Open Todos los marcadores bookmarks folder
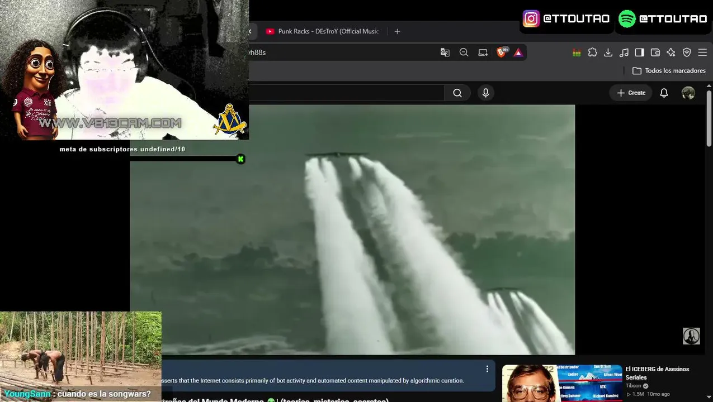Viewport: 713px width, 402px height. pyautogui.click(x=669, y=71)
